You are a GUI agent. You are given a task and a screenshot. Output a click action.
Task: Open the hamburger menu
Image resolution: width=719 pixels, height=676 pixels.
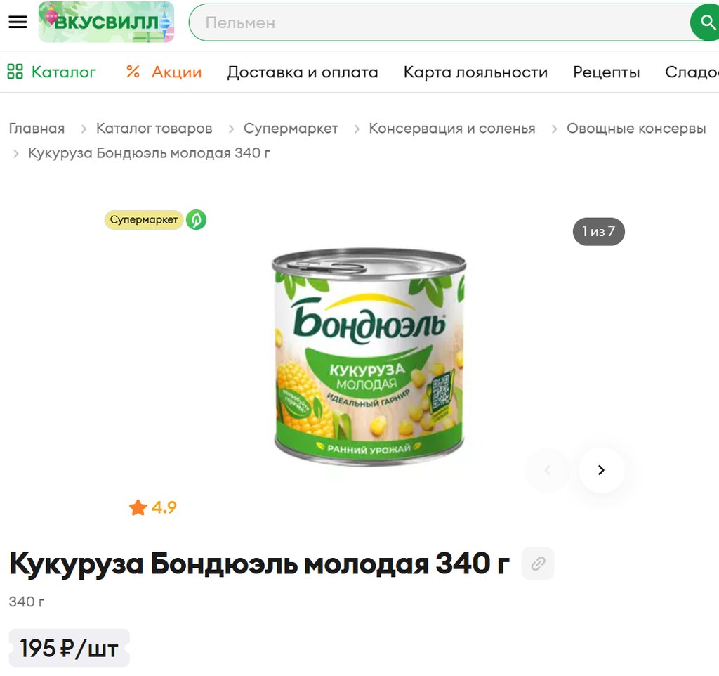tap(18, 22)
